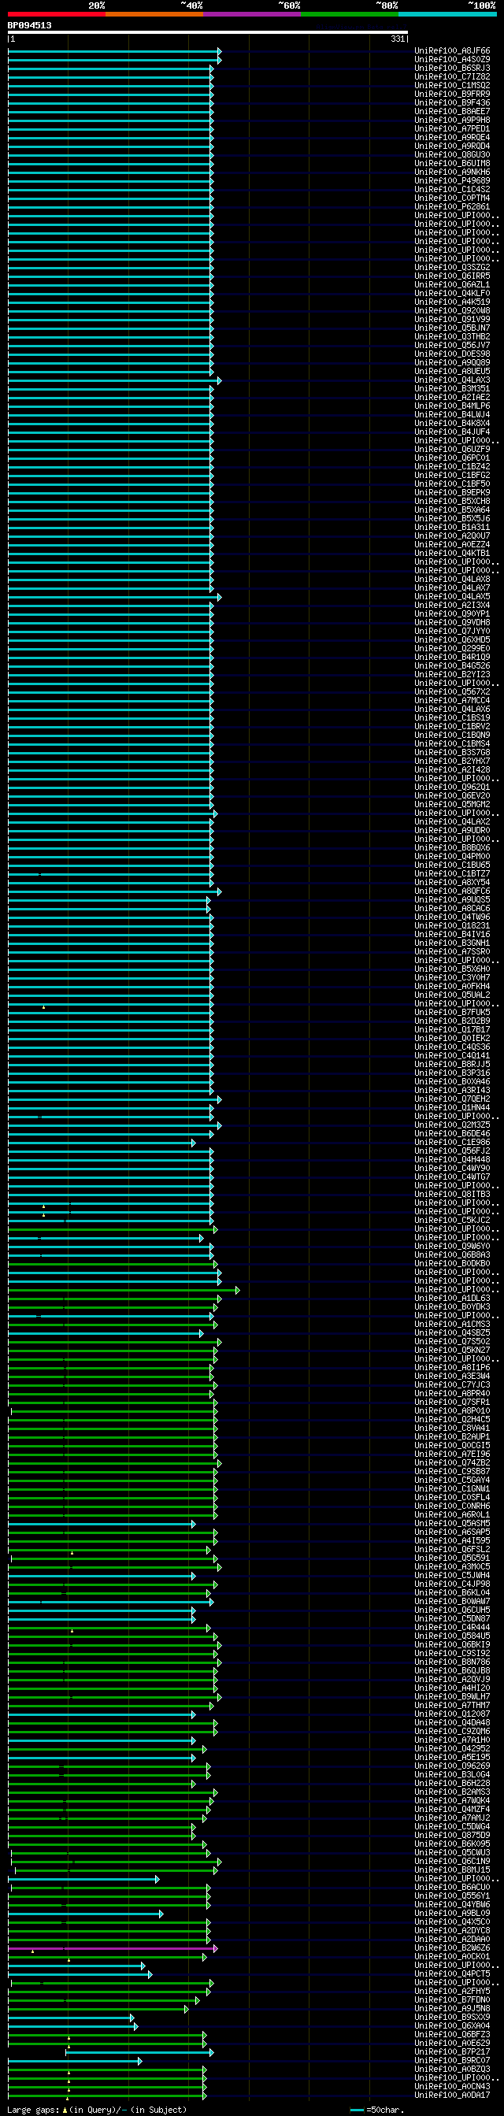
Task: Select label UniRef100_Q8GU30
Action: (452, 154)
